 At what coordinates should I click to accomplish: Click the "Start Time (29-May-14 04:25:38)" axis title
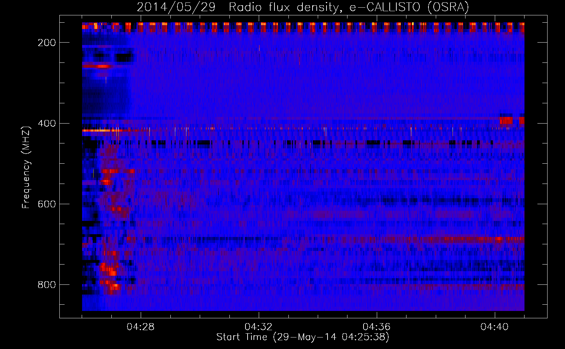(303, 337)
